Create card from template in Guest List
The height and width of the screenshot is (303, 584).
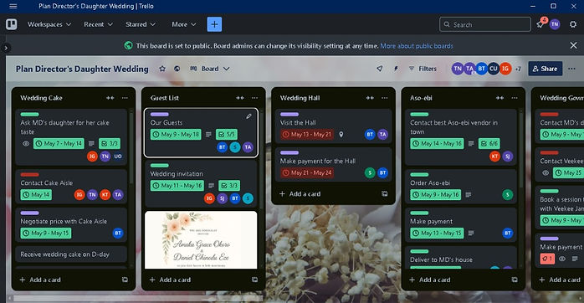pyautogui.click(x=254, y=280)
